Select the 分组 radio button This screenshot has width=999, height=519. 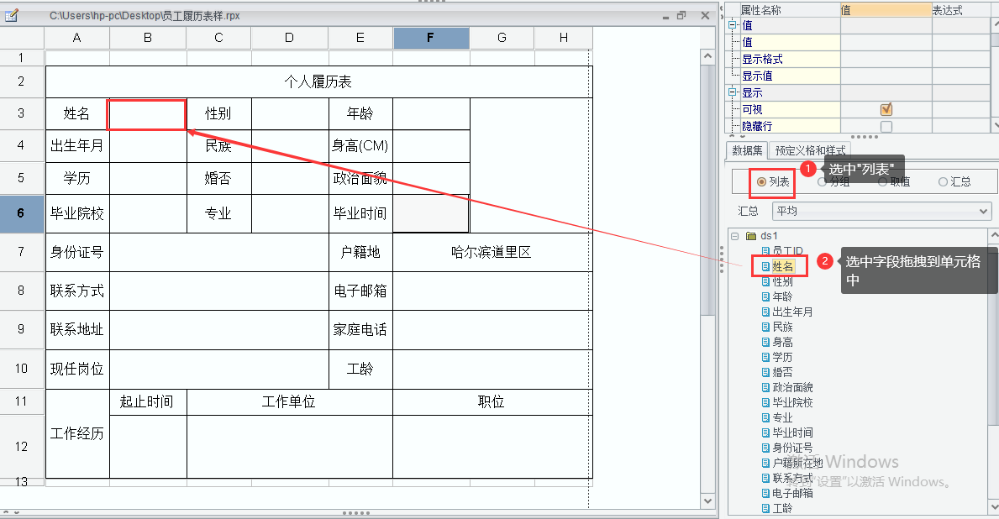[x=822, y=182]
